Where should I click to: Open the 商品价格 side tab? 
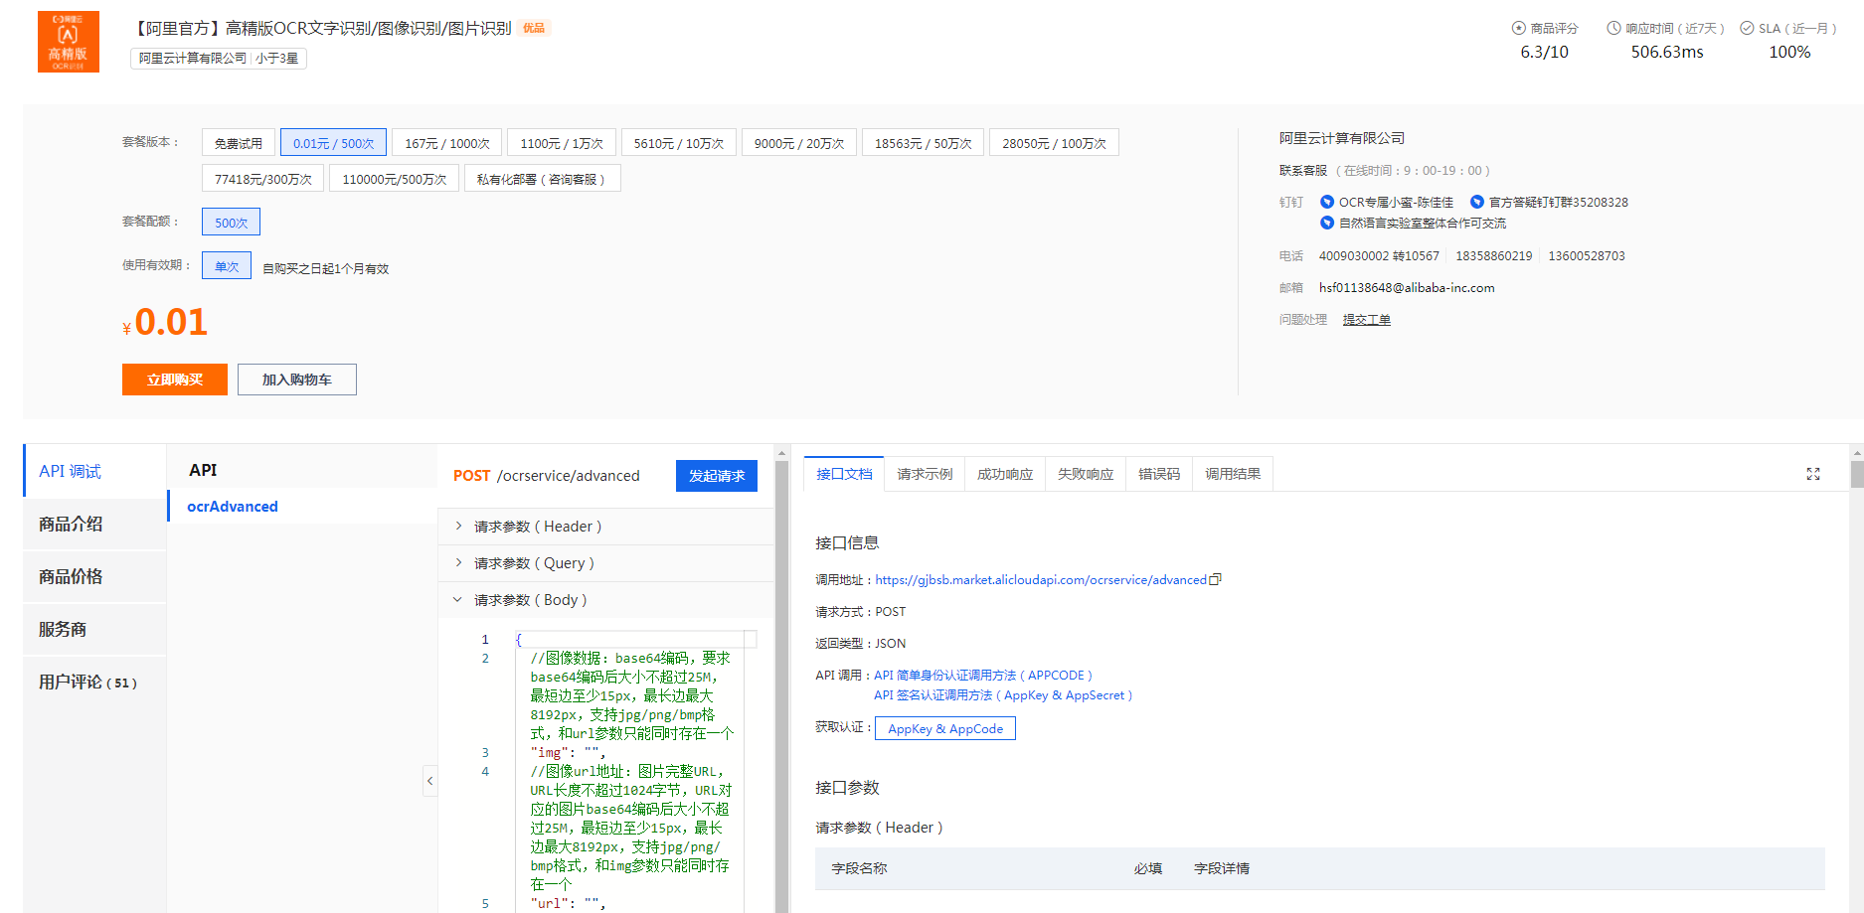(x=94, y=576)
